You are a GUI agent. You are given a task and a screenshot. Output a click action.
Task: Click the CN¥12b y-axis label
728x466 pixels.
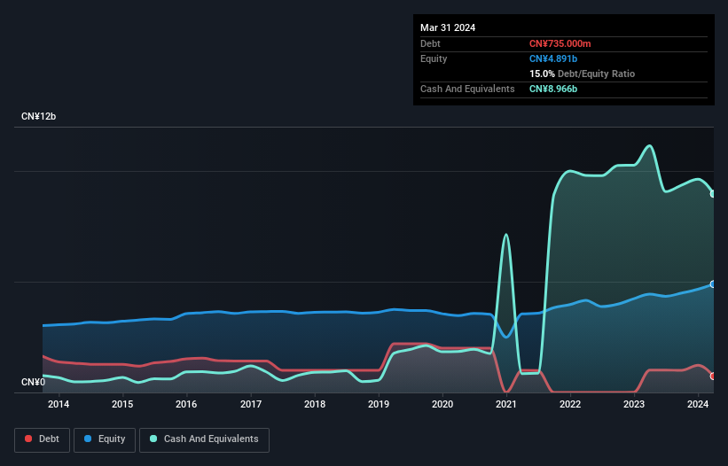38,116
